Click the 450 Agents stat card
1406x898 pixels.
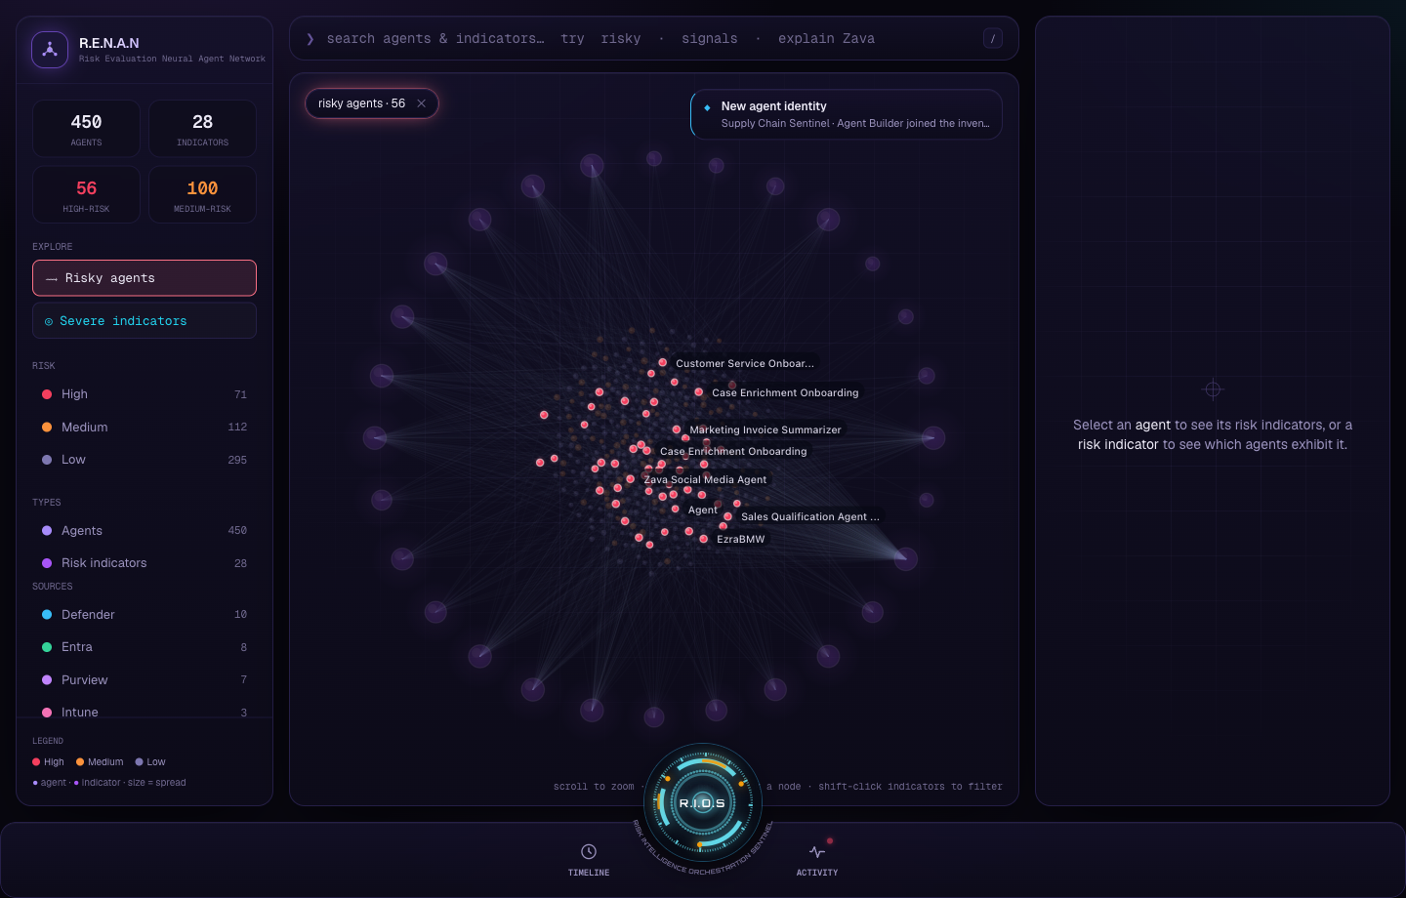point(86,128)
